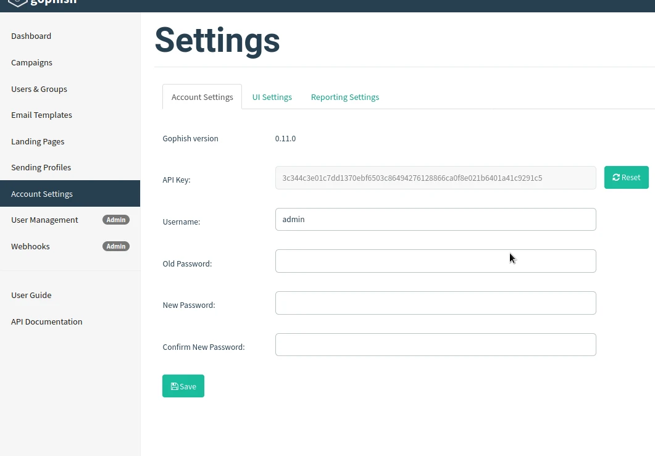Save the account settings
This screenshot has width=655, height=456.
click(183, 386)
